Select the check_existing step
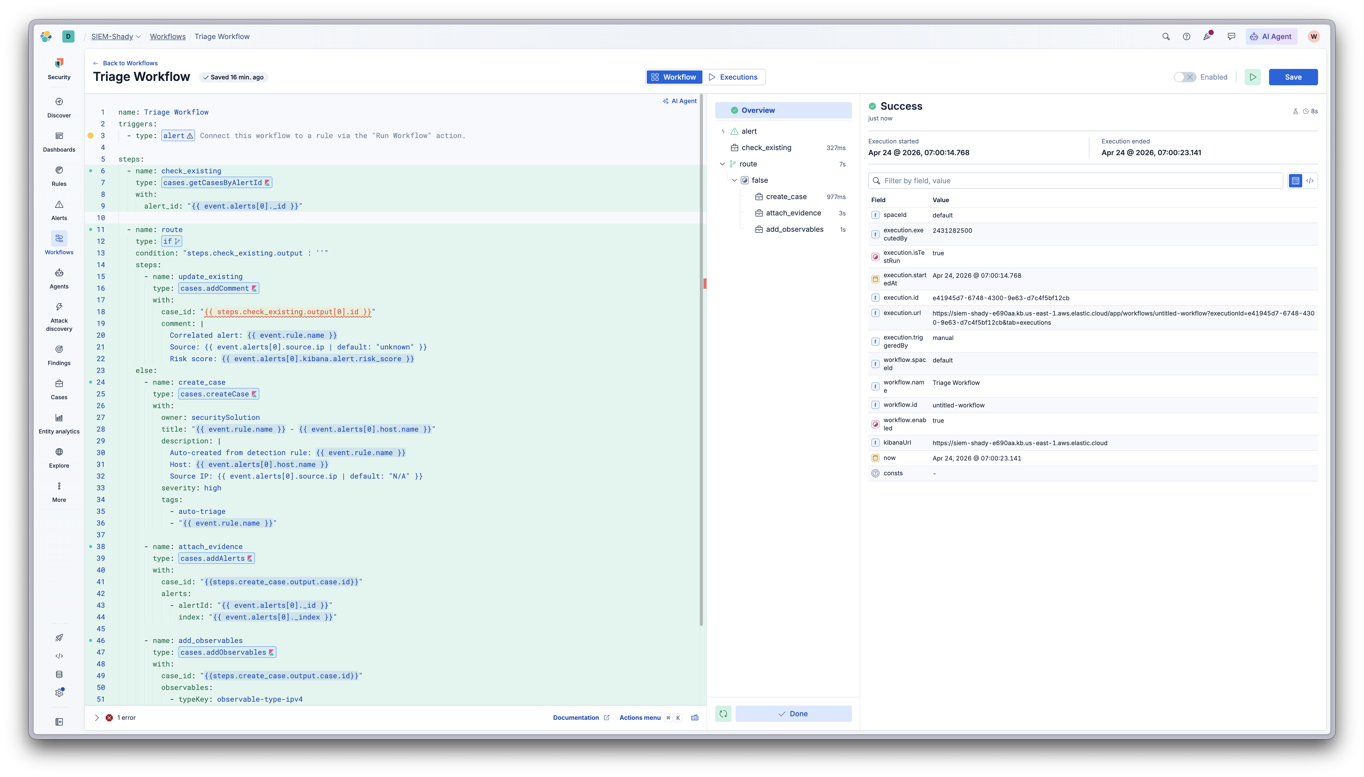Image resolution: width=1364 pixels, height=777 pixels. [x=783, y=148]
